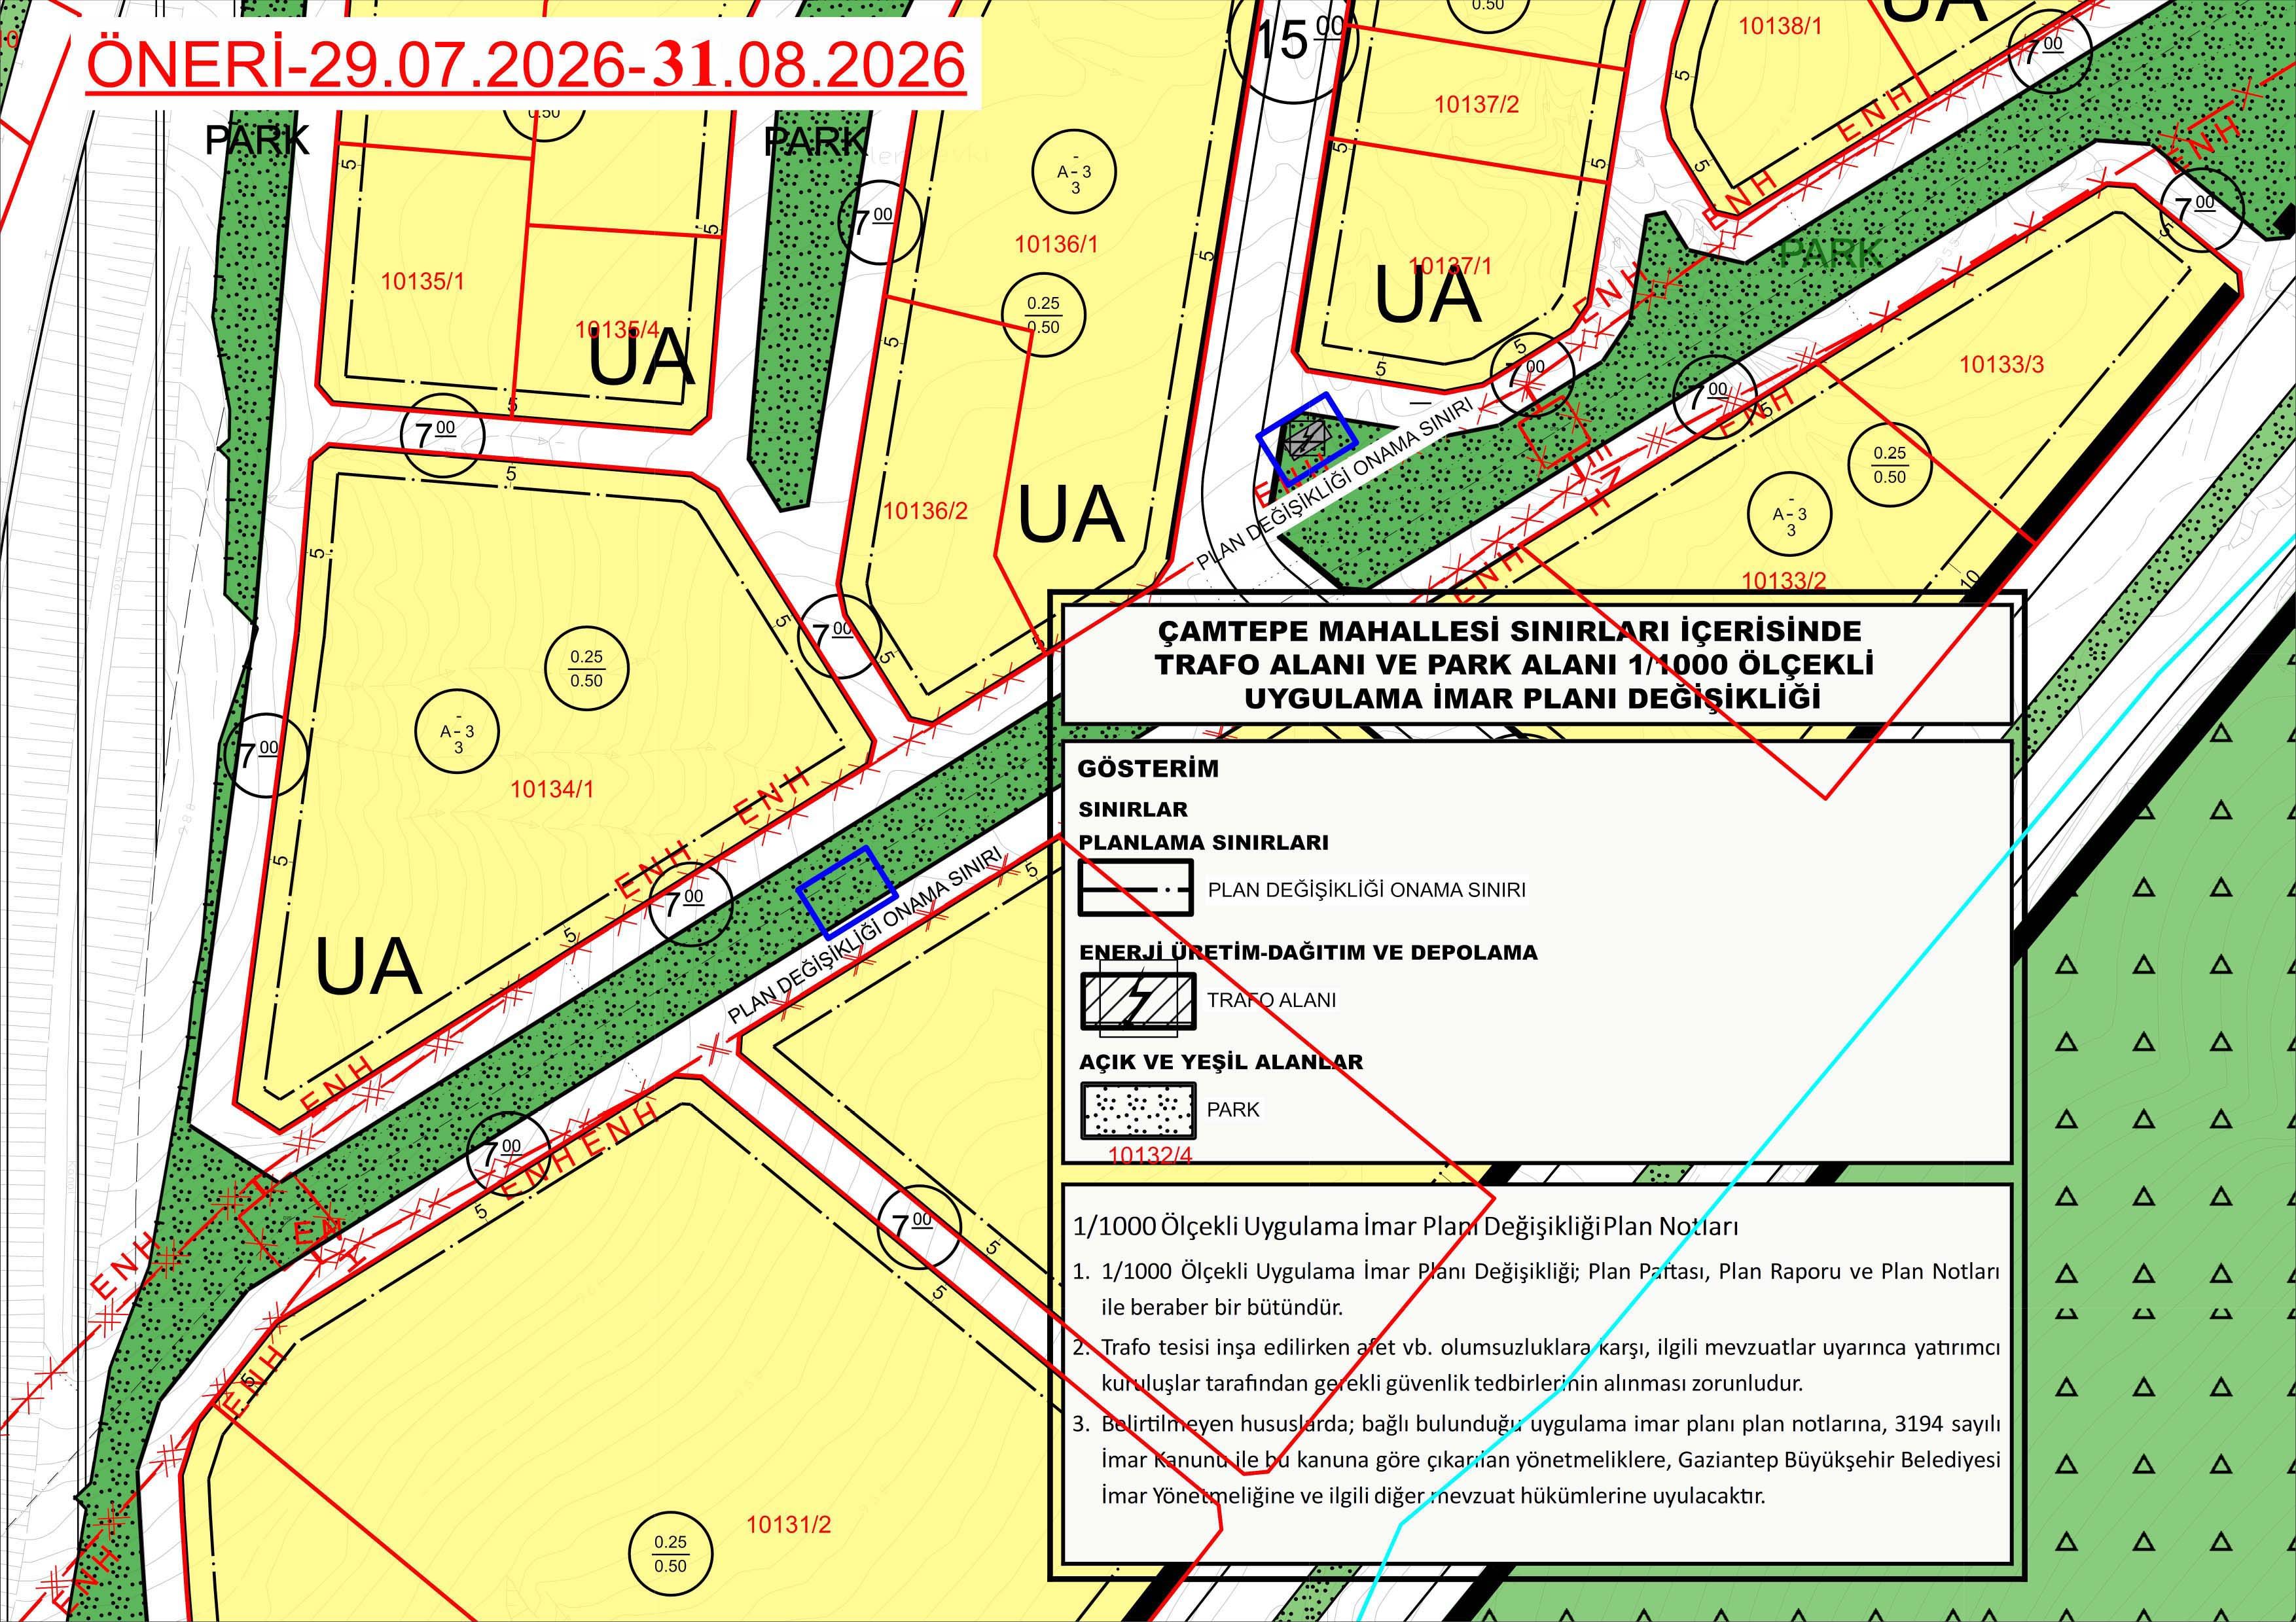Click the A-3 circle above parcel 10134/1
This screenshot has width=2296, height=1622.
pos(458,732)
